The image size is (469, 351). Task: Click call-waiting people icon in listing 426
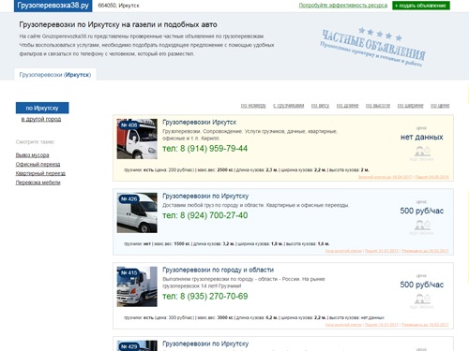422,226
